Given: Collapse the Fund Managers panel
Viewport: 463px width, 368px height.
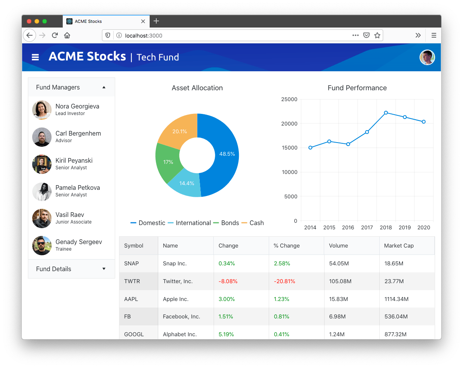Looking at the screenshot, I should (x=71, y=87).
